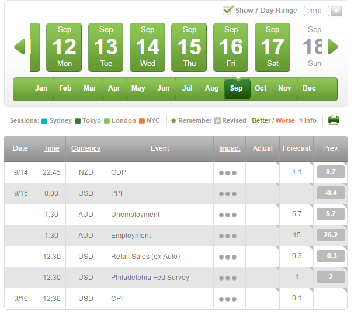Sort the table by Currency column
This screenshot has height=325, width=361.
(86, 148)
